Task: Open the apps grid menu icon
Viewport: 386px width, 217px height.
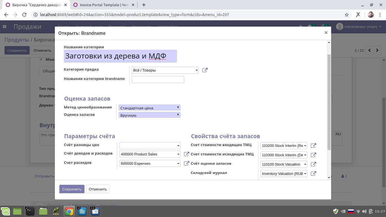Action: pos(5,27)
